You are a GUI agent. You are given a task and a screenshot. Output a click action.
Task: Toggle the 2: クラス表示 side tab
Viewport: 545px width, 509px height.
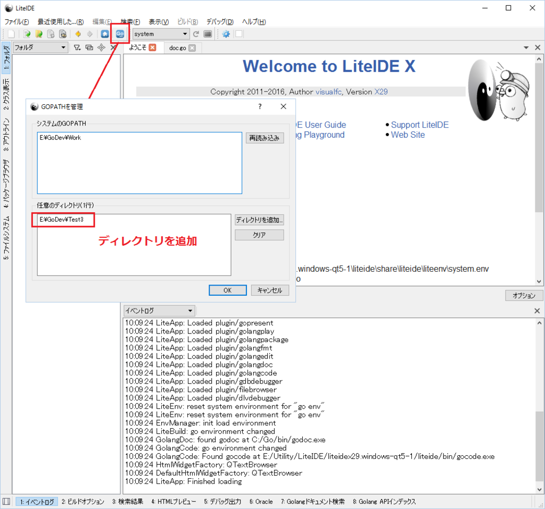coord(6,94)
